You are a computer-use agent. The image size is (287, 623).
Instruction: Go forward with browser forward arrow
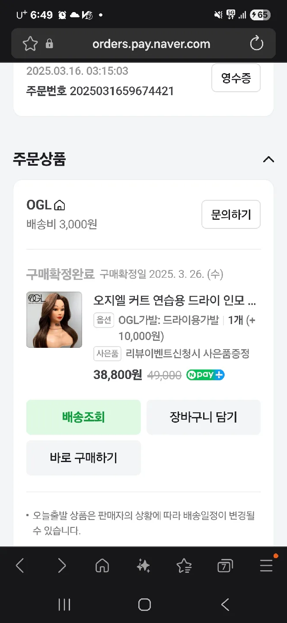pyautogui.click(x=62, y=565)
